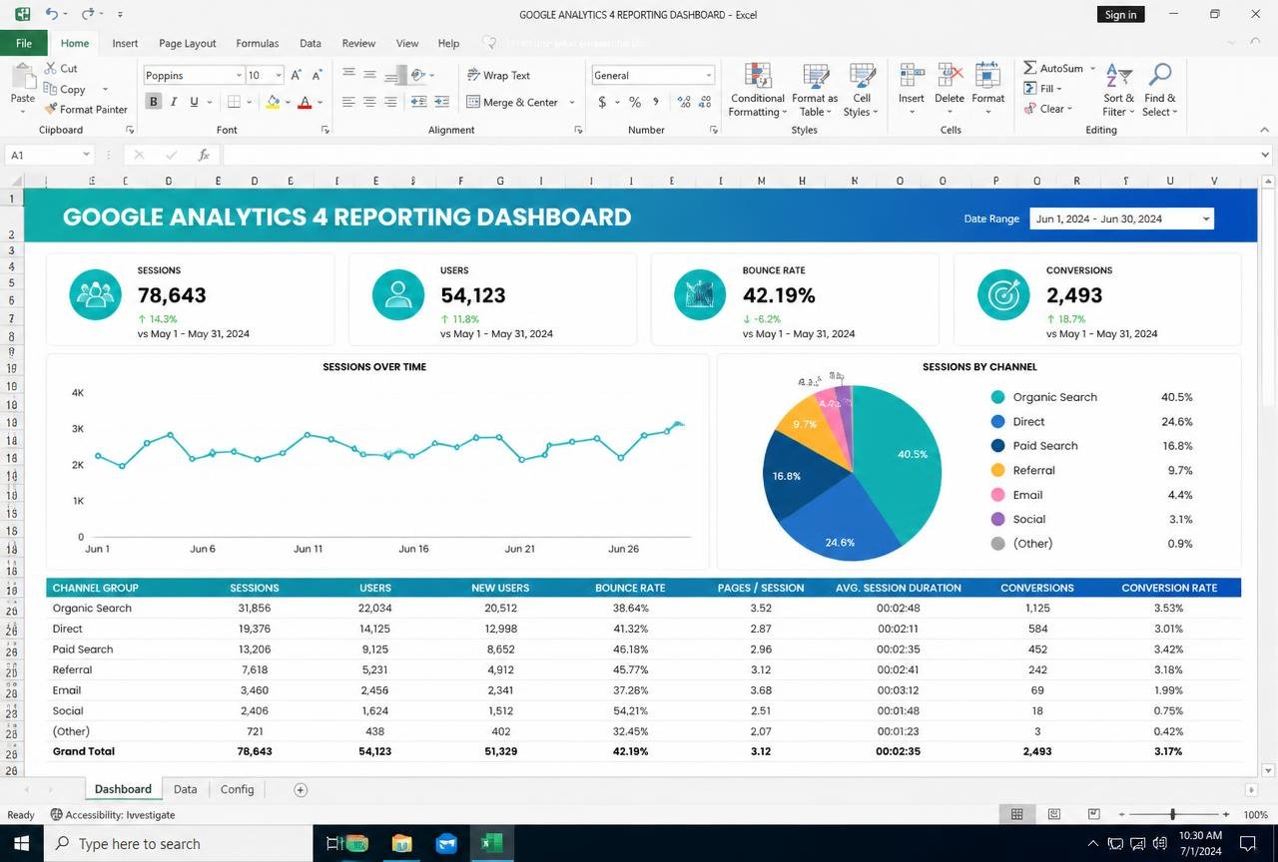Increase font size with larger A icon
This screenshot has height=862, width=1278.
pos(298,75)
